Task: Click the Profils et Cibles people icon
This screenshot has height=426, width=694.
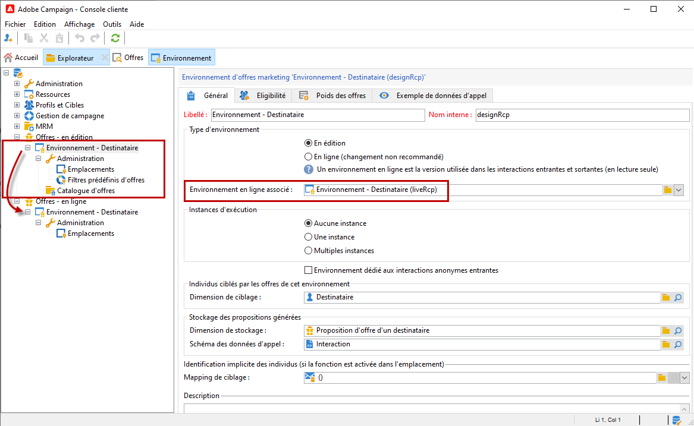Action: point(29,105)
